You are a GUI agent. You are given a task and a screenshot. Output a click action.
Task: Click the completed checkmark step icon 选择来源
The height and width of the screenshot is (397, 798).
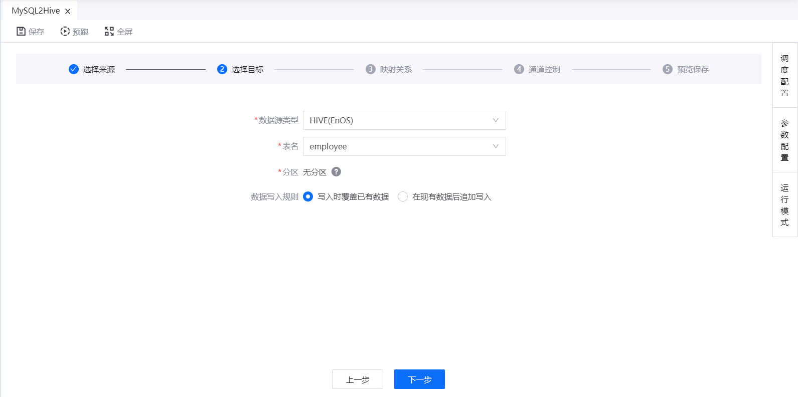[x=74, y=69]
